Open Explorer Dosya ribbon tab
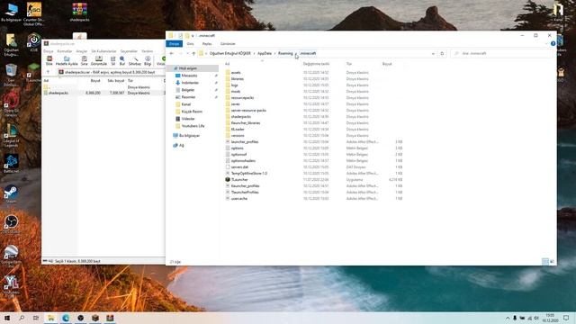Viewport: 576px width, 324px height. 174,44
